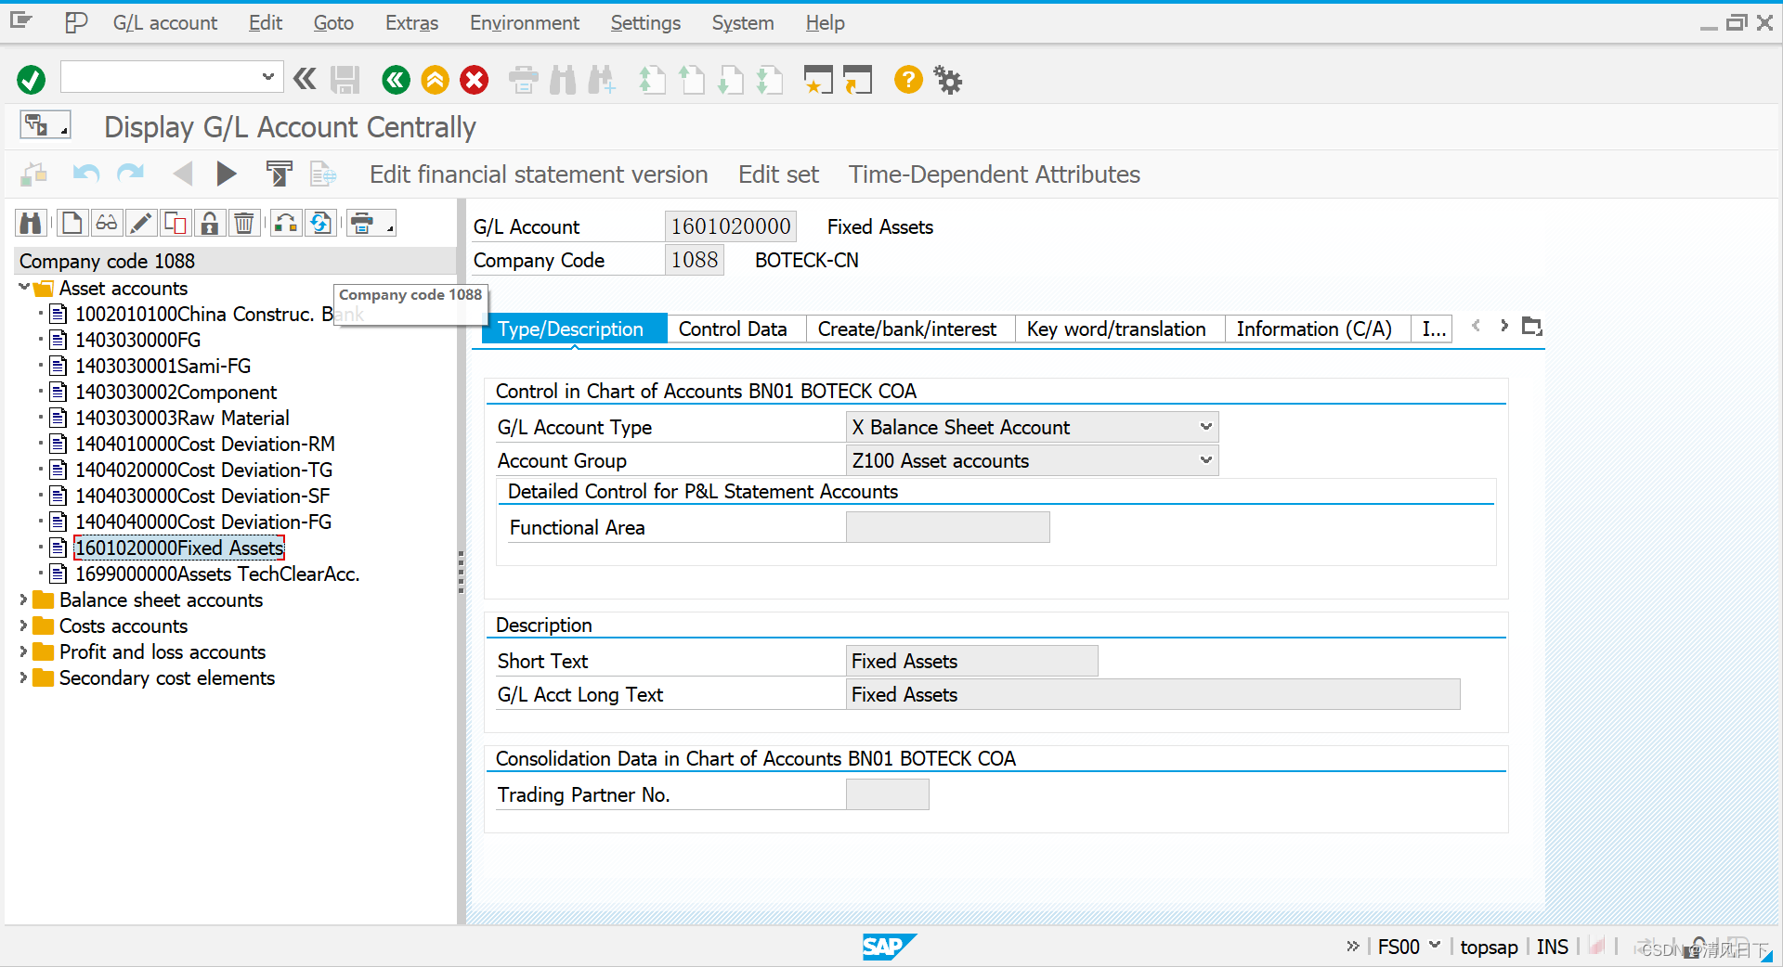
Task: Click the First Page icon
Action: click(652, 80)
